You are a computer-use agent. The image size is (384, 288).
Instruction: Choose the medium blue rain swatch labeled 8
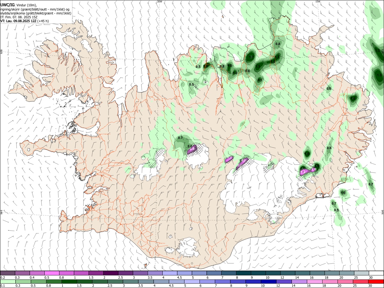pyautogui.click(x=238, y=281)
